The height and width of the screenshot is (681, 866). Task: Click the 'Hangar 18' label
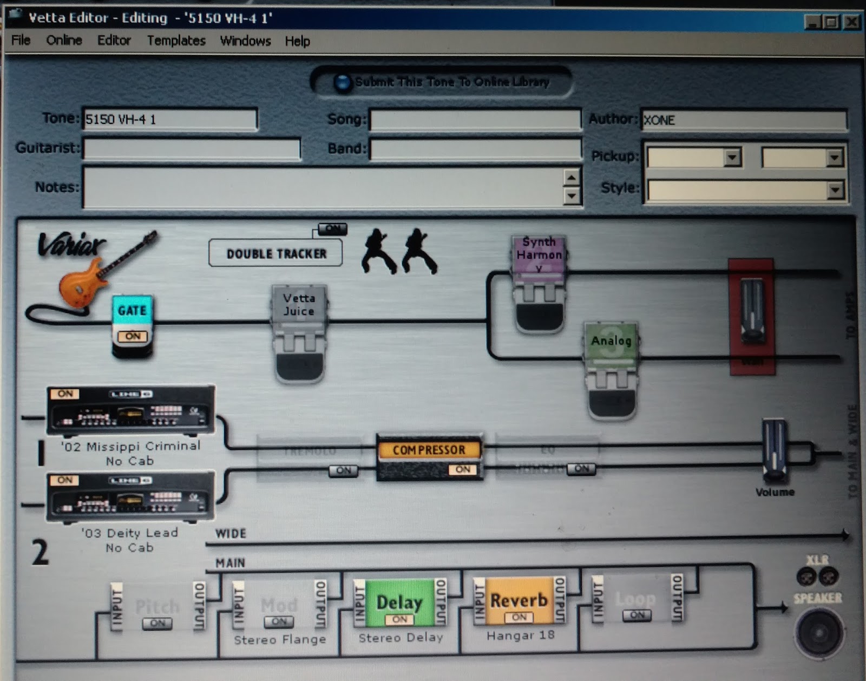[520, 635]
